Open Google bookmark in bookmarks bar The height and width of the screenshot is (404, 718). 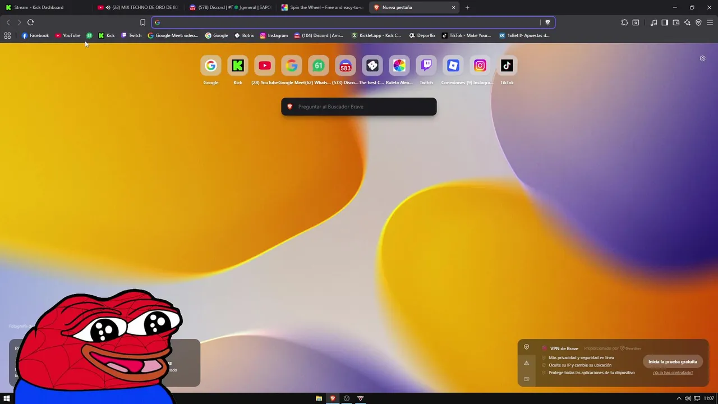click(216, 35)
